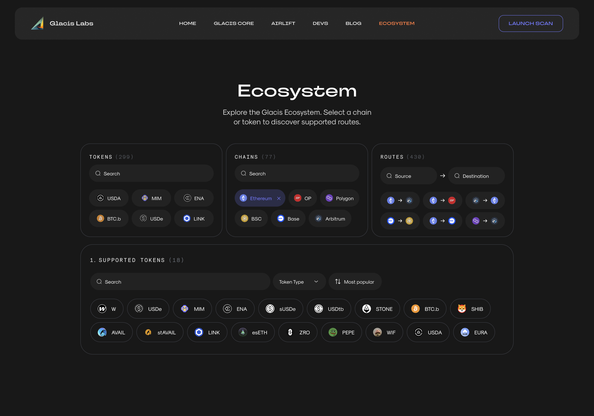Go to the Airlift nav page
Viewport: 594px width, 416px height.
283,24
